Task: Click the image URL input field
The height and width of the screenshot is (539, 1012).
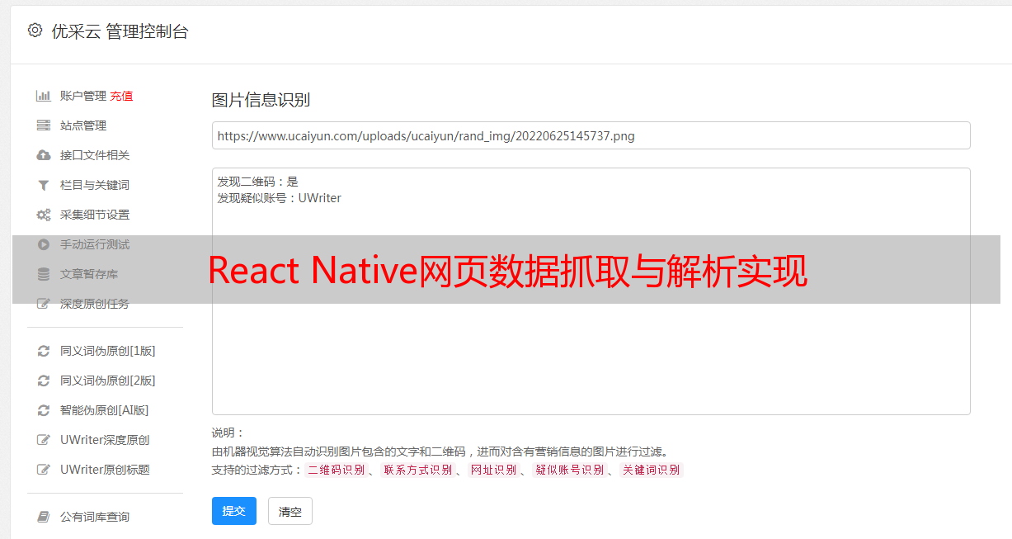Action: coord(591,135)
